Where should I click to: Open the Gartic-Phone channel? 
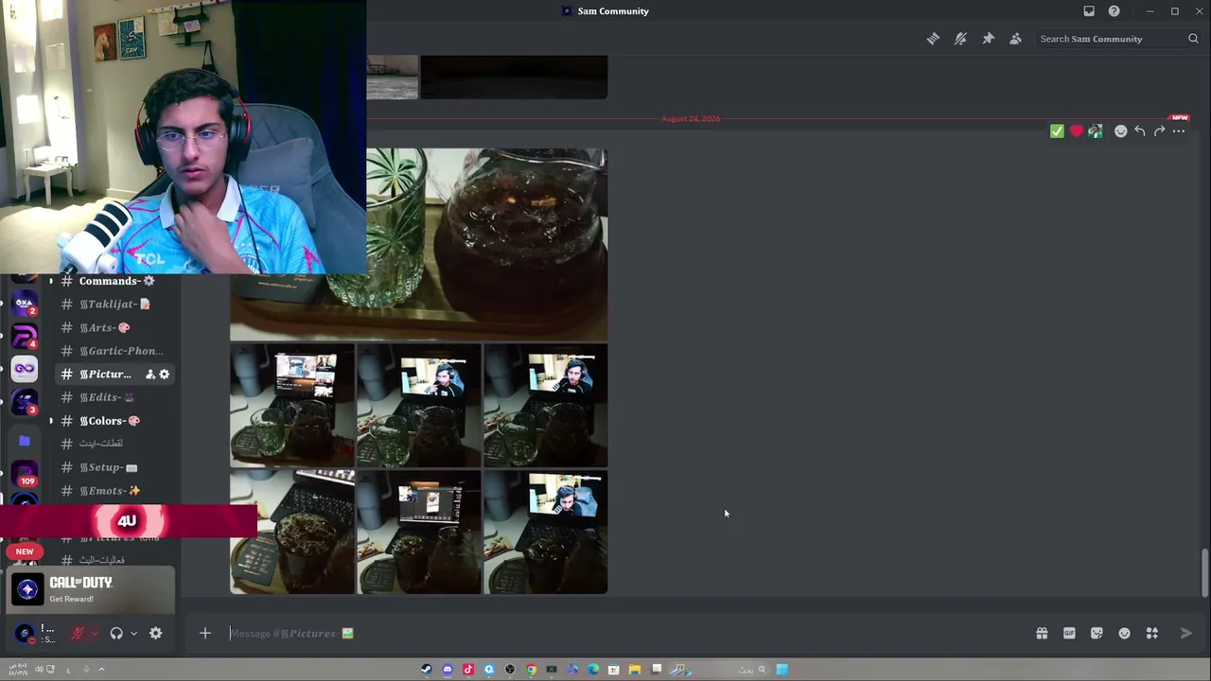pyautogui.click(x=115, y=351)
